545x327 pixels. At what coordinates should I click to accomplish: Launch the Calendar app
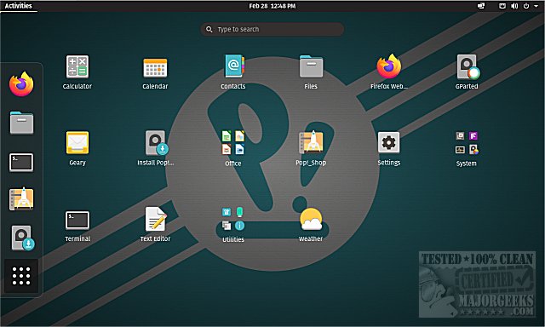pyautogui.click(x=155, y=67)
